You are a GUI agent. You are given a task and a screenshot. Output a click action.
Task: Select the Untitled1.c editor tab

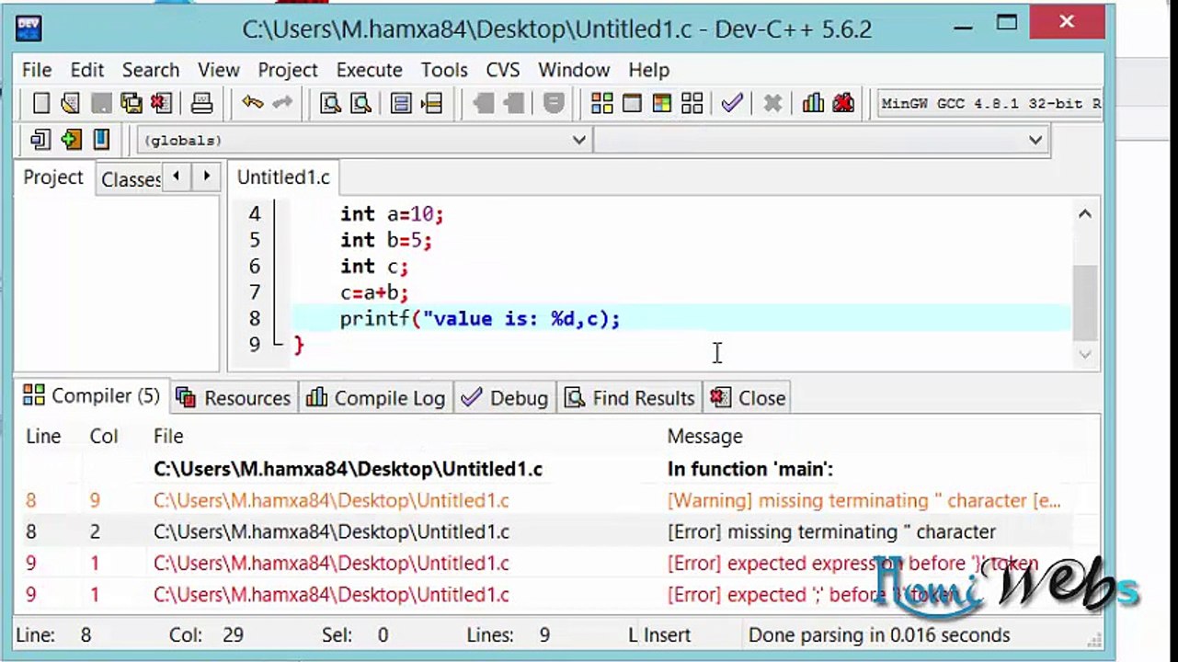coord(283,177)
